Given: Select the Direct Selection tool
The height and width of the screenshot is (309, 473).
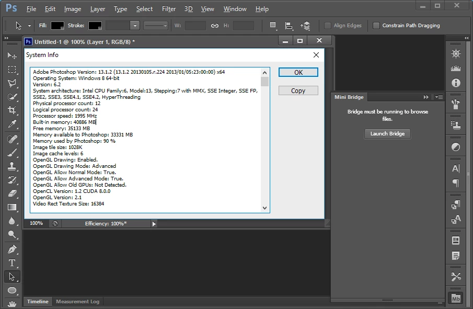Looking at the screenshot, I should 12,277.
